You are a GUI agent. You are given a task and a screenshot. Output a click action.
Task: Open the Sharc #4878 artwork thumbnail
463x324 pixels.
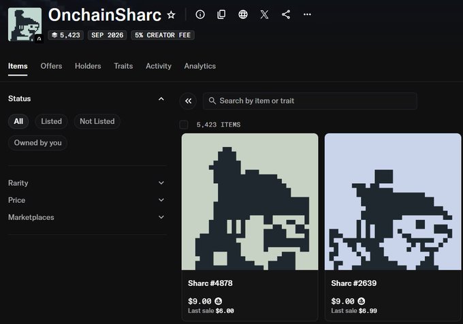(250, 201)
